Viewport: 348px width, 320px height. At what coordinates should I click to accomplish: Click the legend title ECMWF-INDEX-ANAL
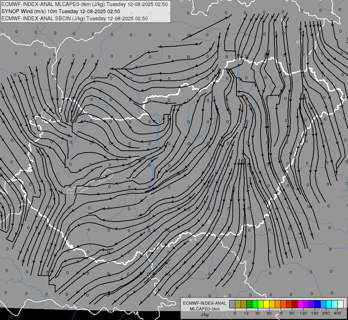pos(204,303)
